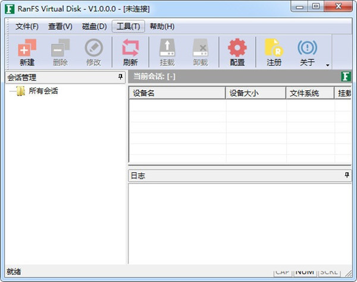
Task: Click the 卸载 (Unmount) toolbar icon
Action: pos(201,52)
